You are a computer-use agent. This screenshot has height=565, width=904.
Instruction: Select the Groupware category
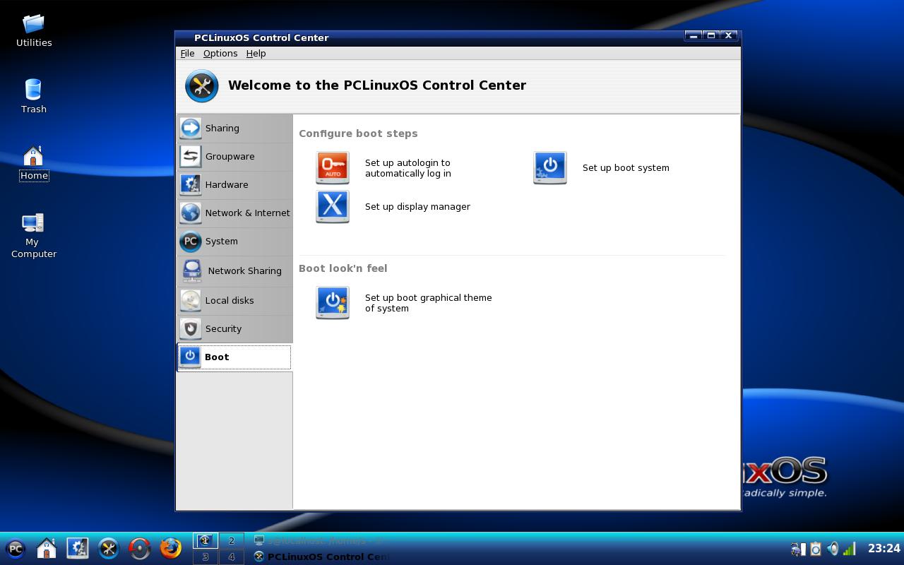point(234,156)
